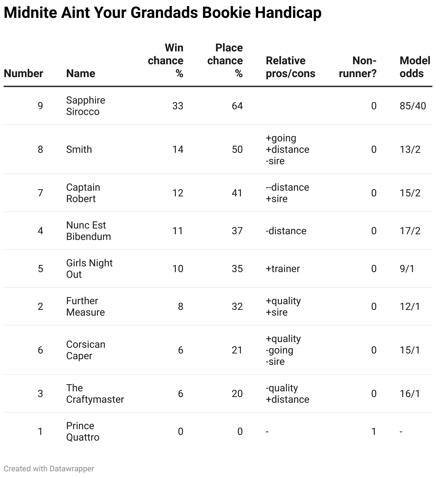Click the non-runner value '1' cell

pyautogui.click(x=373, y=431)
